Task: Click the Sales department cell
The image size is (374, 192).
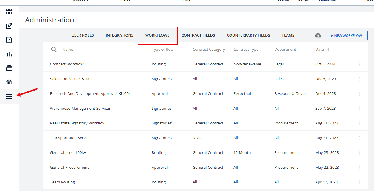Action: tap(279, 79)
